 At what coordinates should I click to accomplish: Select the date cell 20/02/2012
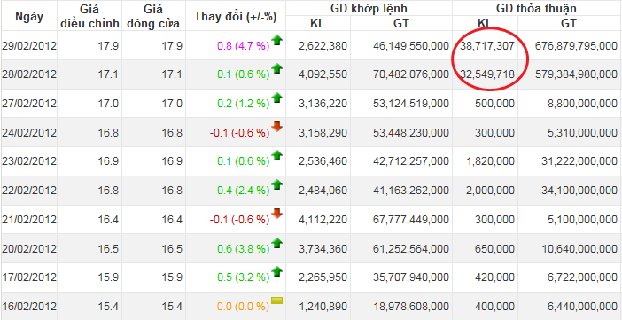[29, 248]
